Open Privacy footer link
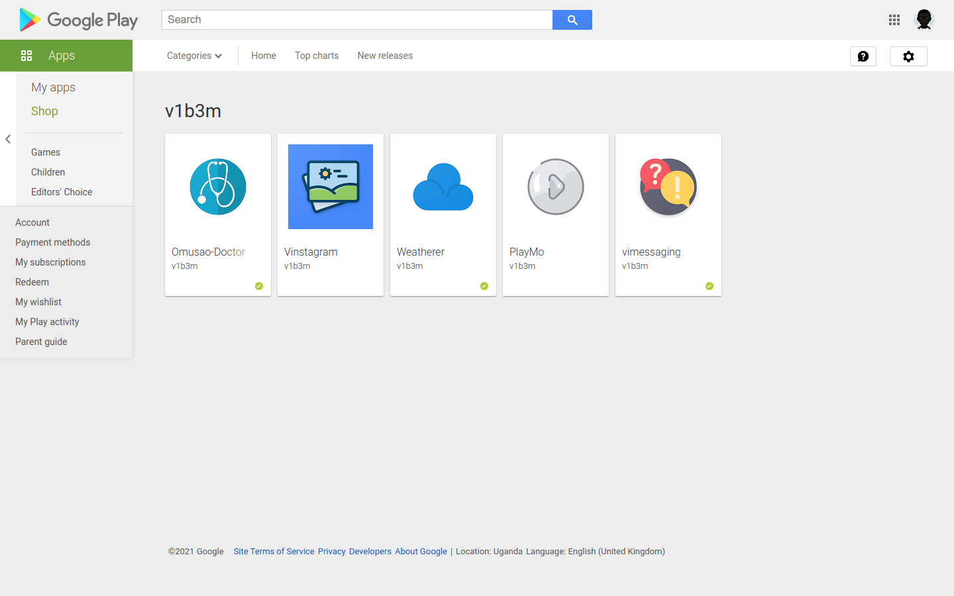The width and height of the screenshot is (954, 596). pyautogui.click(x=332, y=551)
